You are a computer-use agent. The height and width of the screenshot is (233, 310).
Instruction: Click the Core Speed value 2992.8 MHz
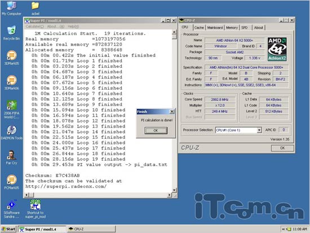[220, 99]
